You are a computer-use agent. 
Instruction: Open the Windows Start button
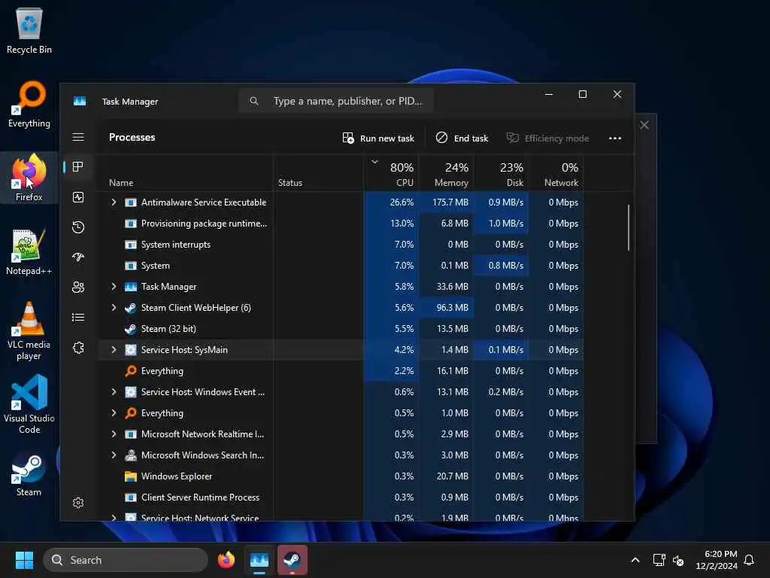point(24,560)
